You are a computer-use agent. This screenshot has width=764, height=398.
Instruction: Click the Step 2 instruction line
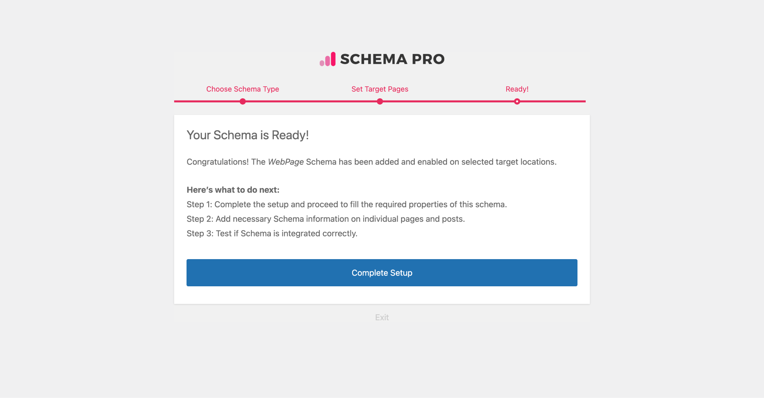click(x=325, y=219)
